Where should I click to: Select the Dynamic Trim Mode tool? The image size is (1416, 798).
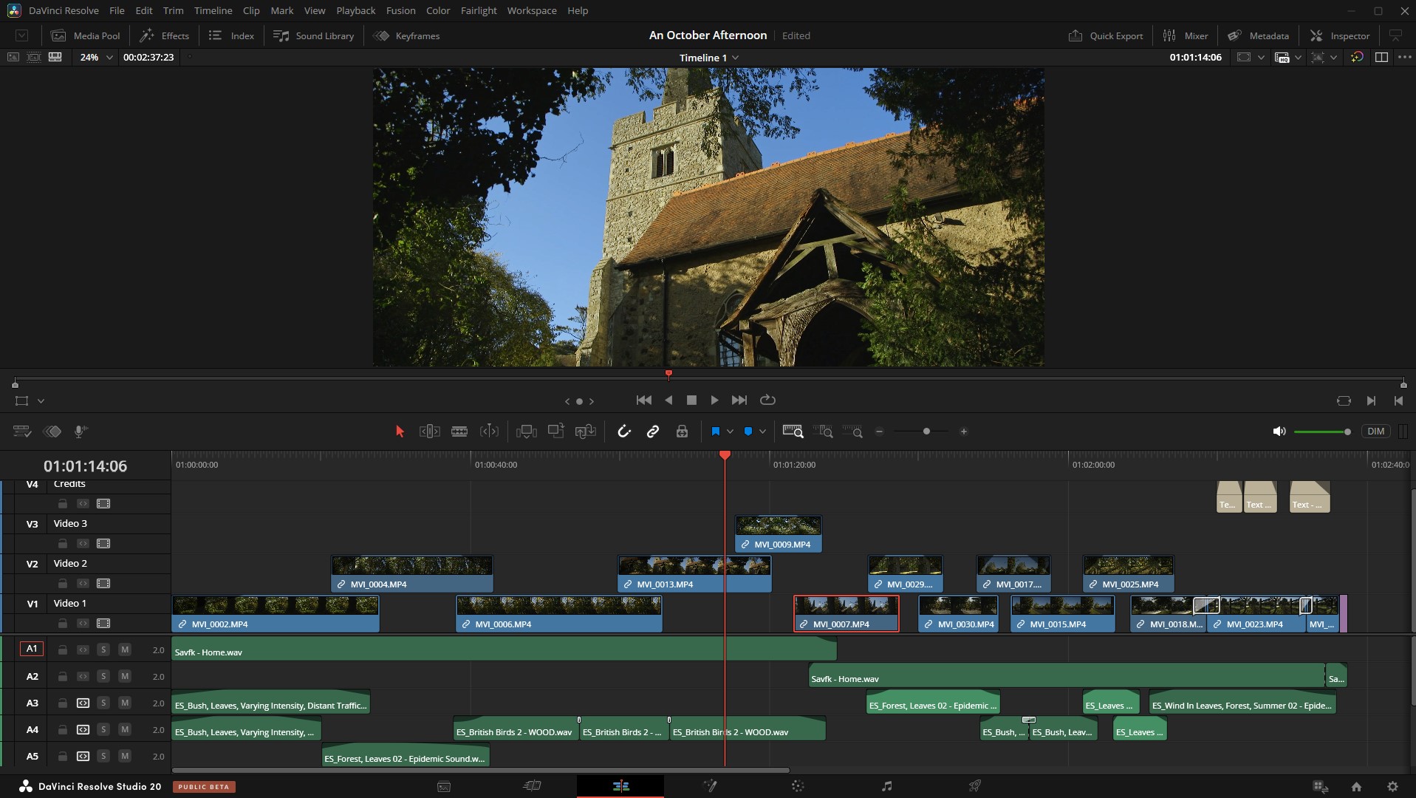(x=489, y=432)
